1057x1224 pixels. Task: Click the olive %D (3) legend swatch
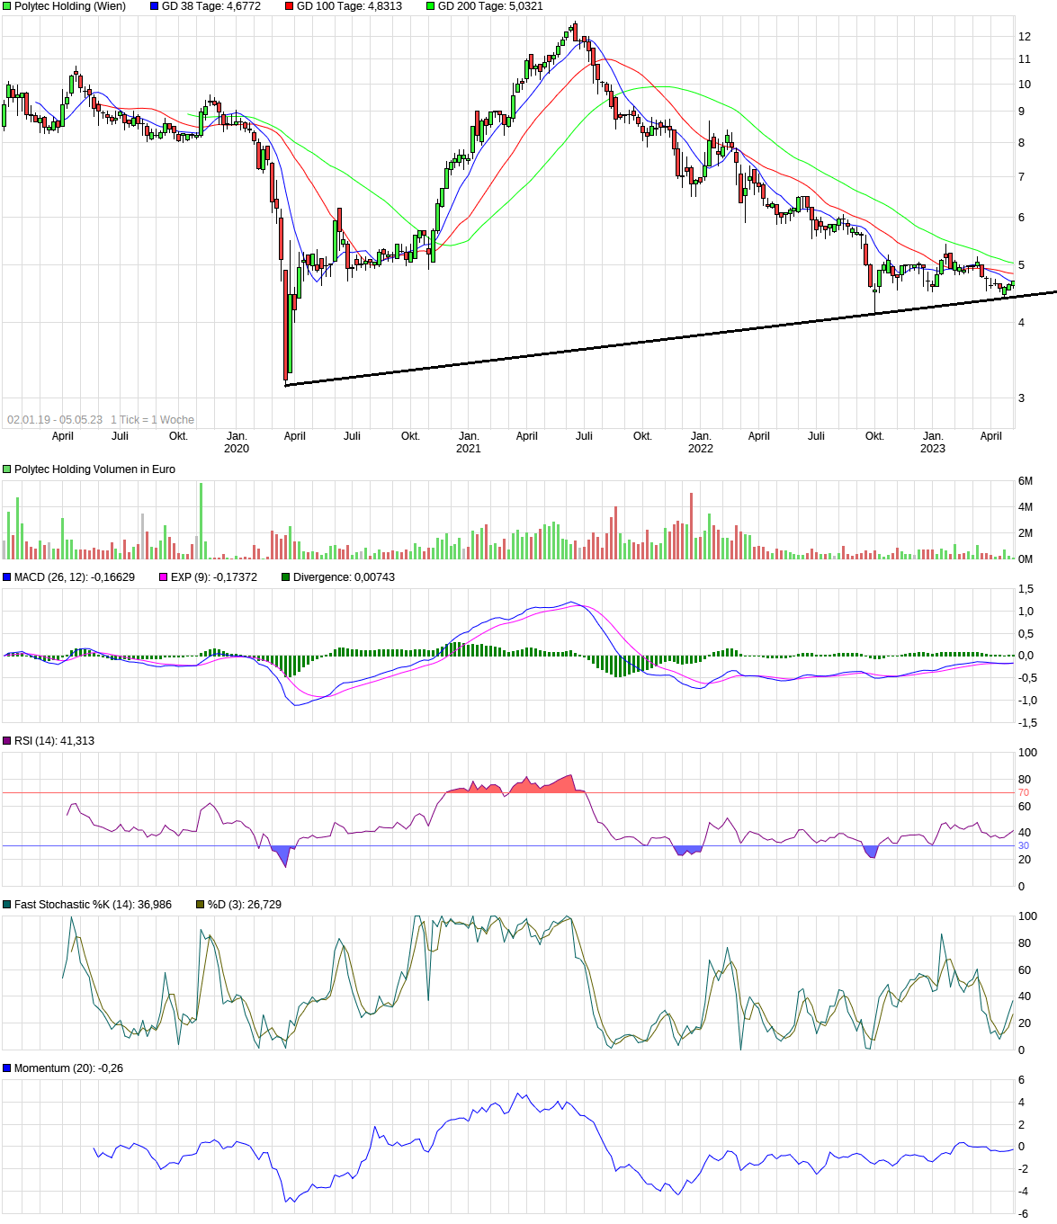[x=201, y=905]
